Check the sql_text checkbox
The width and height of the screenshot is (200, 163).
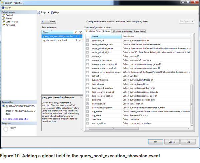click(x=87, y=76)
